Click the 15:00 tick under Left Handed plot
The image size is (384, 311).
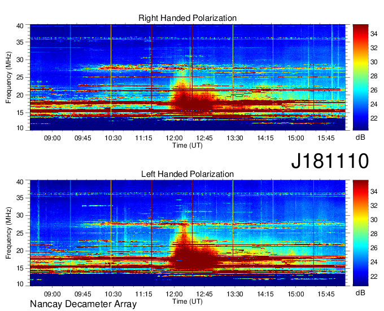coord(295,294)
